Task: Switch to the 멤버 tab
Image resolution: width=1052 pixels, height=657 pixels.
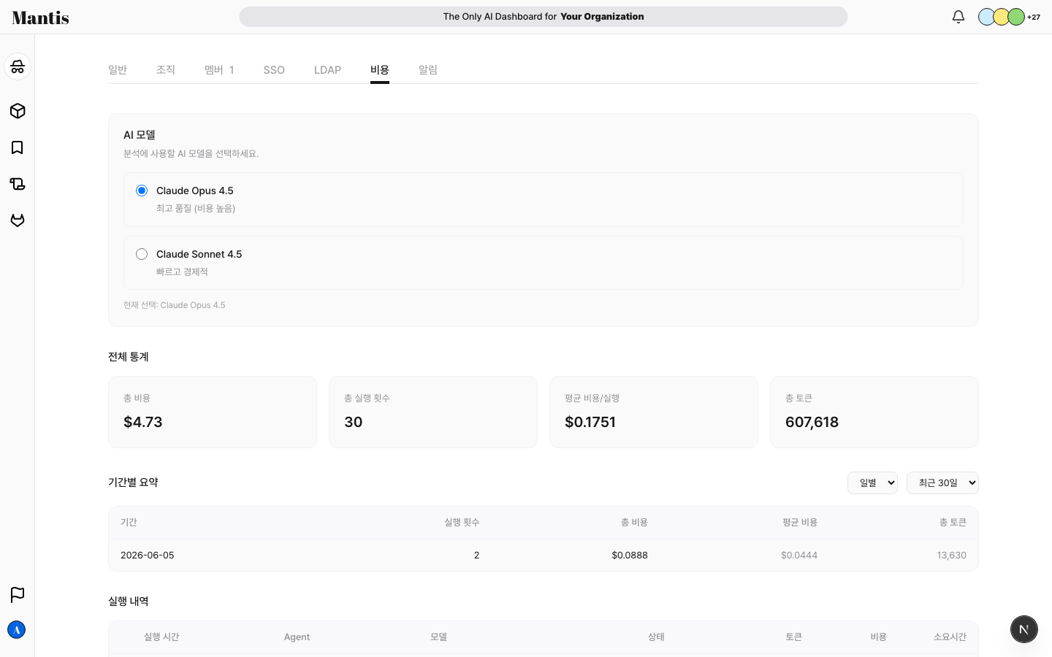Action: tap(219, 70)
